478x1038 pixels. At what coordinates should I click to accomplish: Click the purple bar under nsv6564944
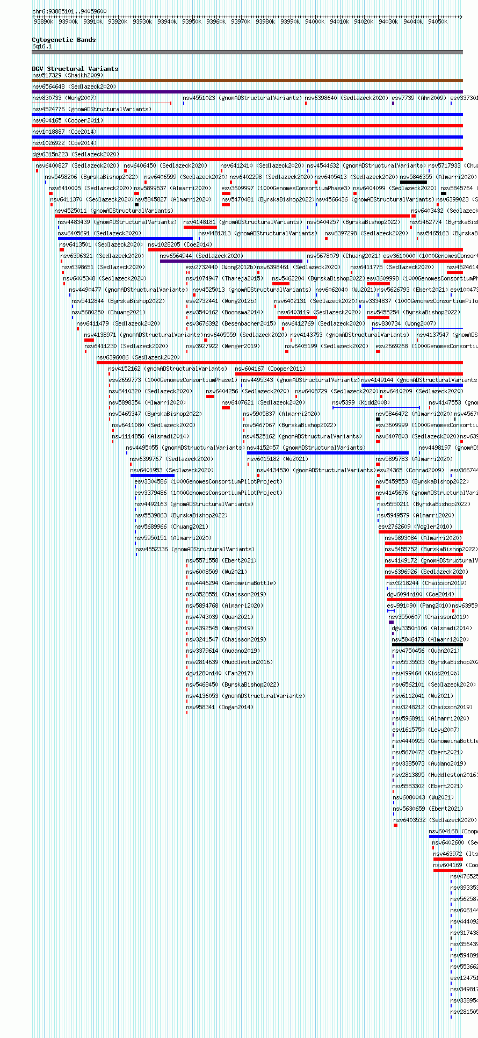[x=231, y=261]
